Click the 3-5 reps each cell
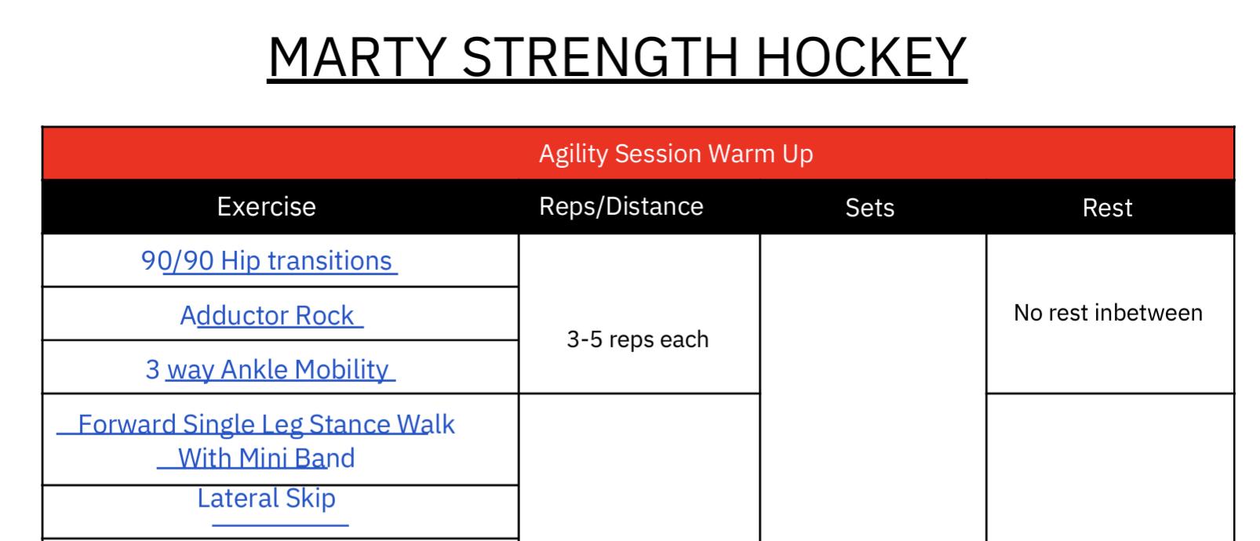 [x=637, y=339]
